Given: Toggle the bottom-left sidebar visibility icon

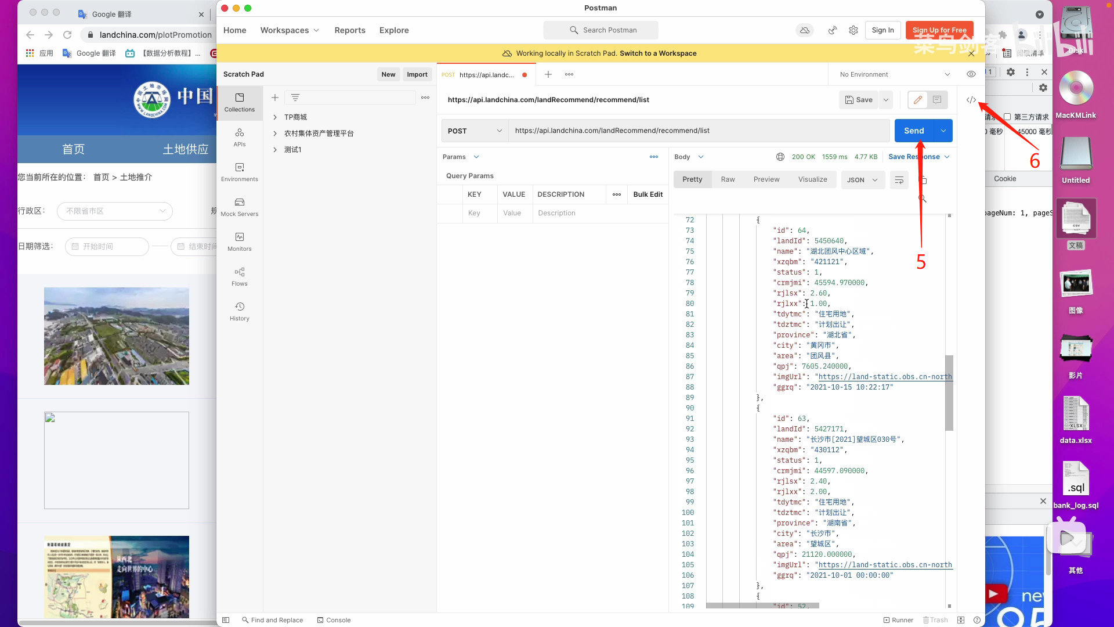Looking at the screenshot, I should point(226,620).
